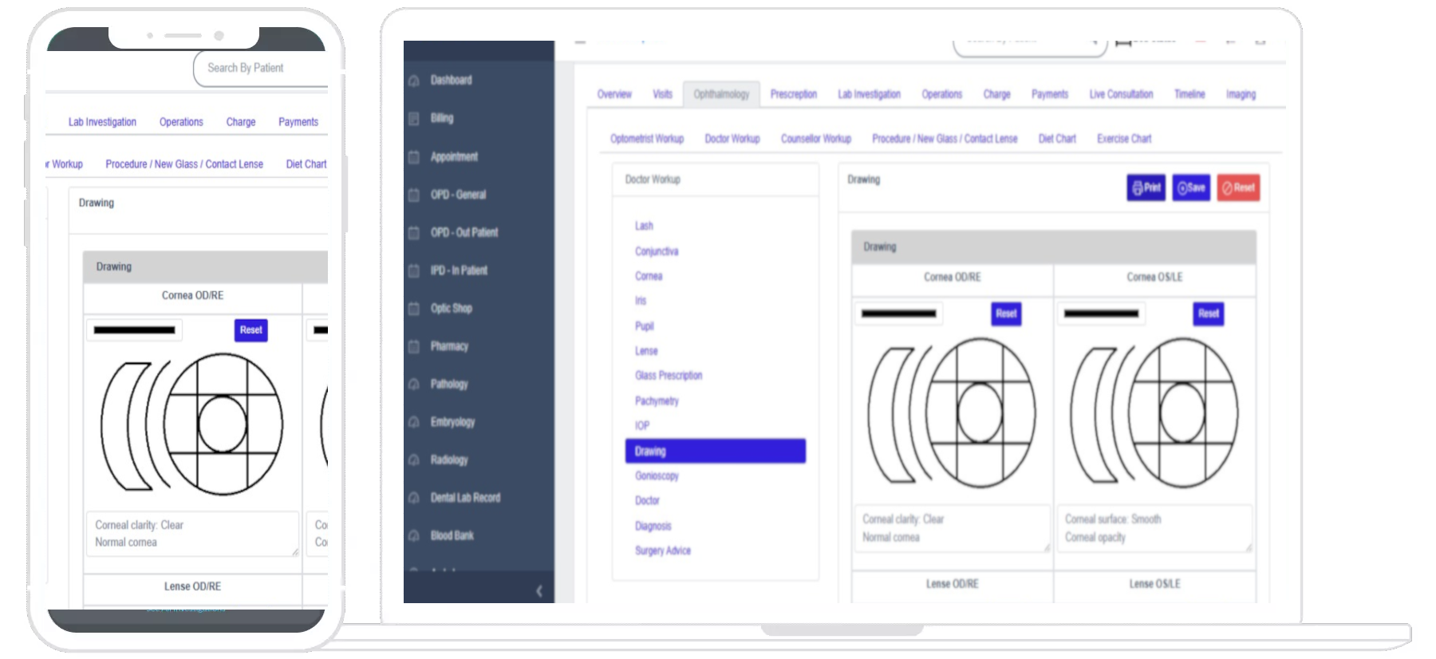Click the Dashboard icon in the sidebar
This screenshot has width=1436, height=659.
pyautogui.click(x=414, y=81)
